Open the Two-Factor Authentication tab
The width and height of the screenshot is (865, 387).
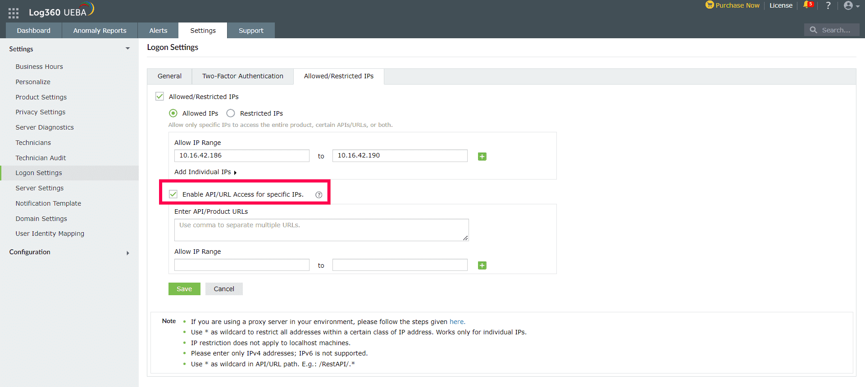pos(243,76)
